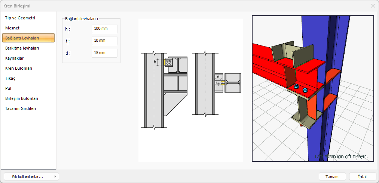Click the 3D crane connection preview
The width and height of the screenshot is (379, 183).
(x=313, y=88)
